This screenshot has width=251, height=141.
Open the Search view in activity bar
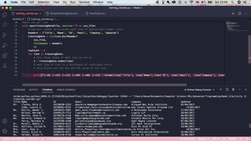coord(5,25)
